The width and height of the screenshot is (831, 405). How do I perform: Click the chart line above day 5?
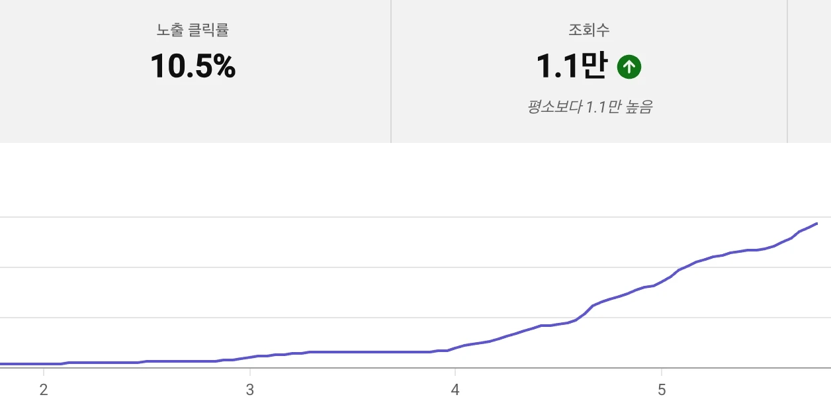pos(661,282)
